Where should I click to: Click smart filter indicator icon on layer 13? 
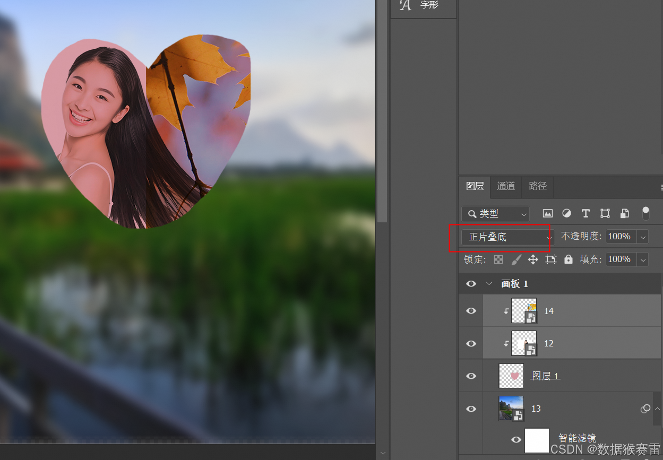645,409
